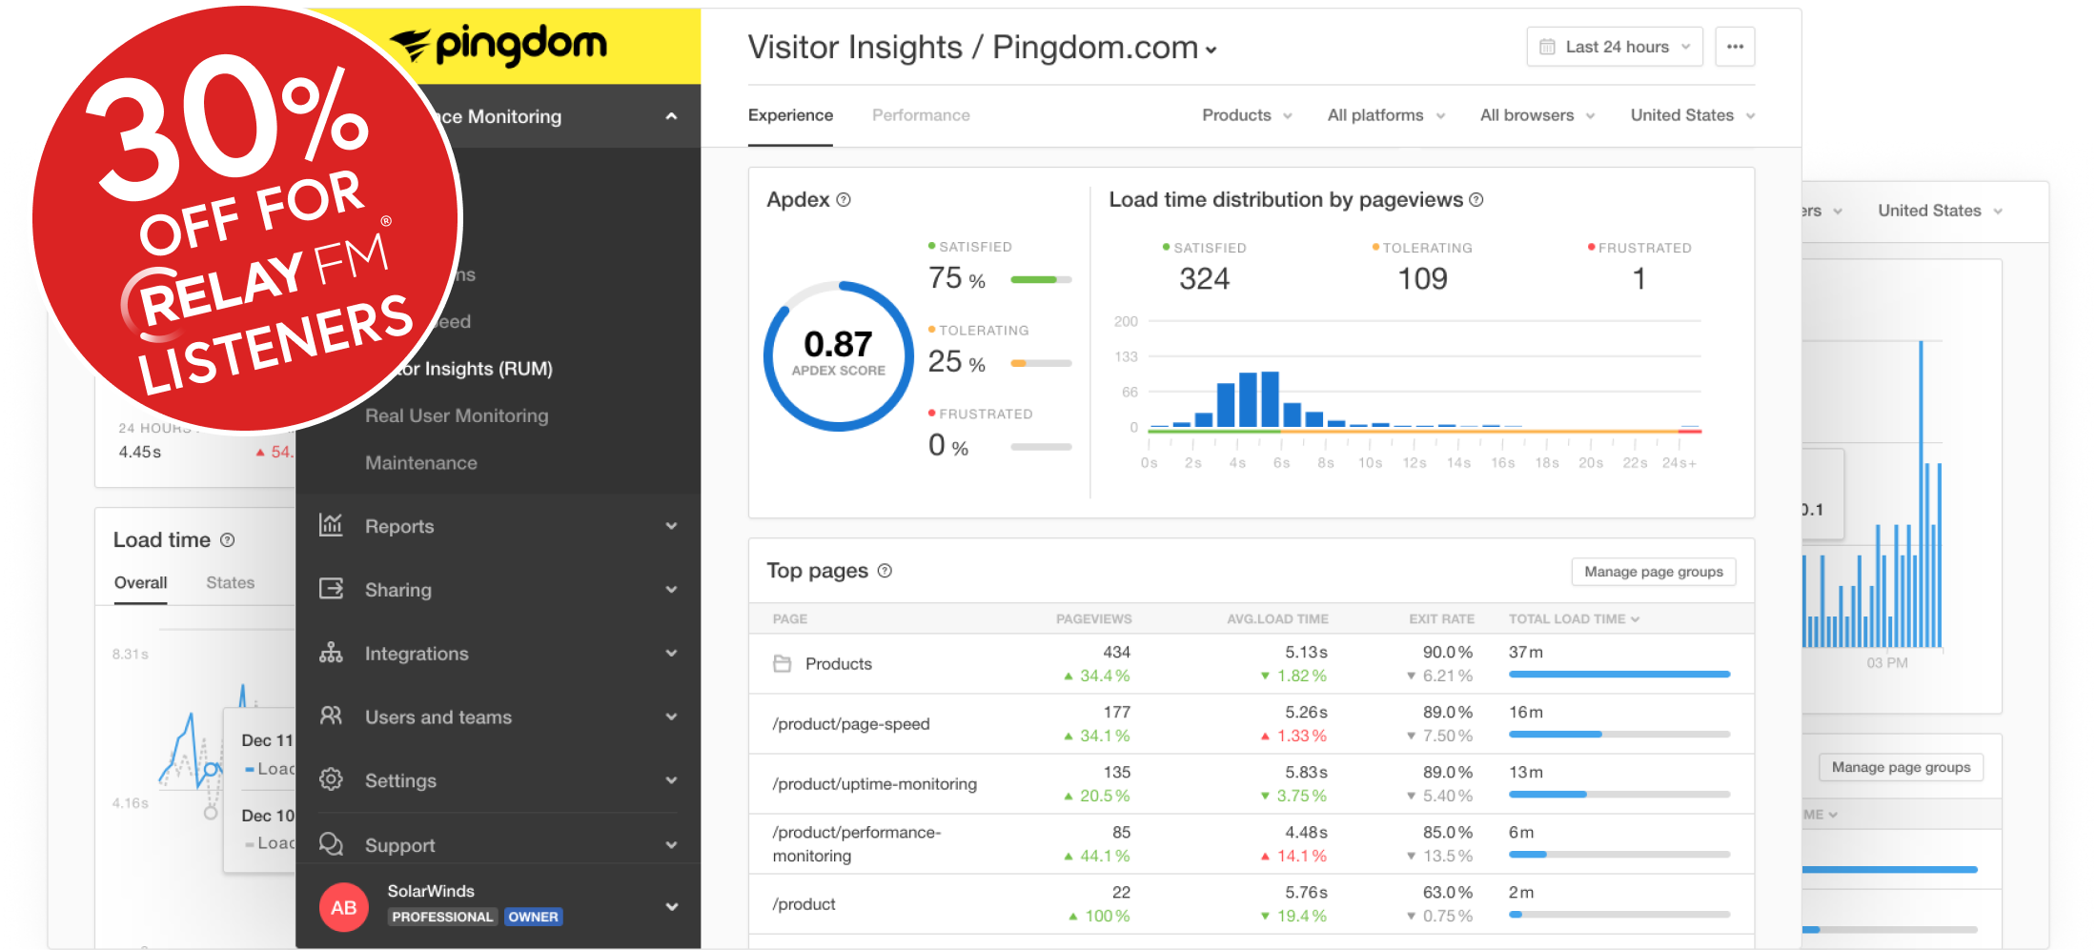Click the Apdex help question icon
The image size is (2097, 950).
pyautogui.click(x=844, y=200)
